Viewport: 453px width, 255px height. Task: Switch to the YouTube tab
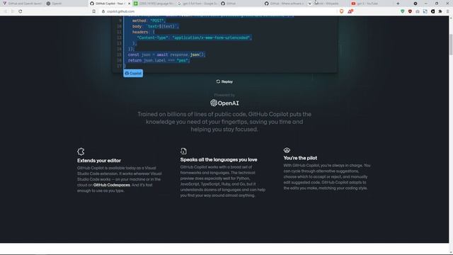pos(372,4)
